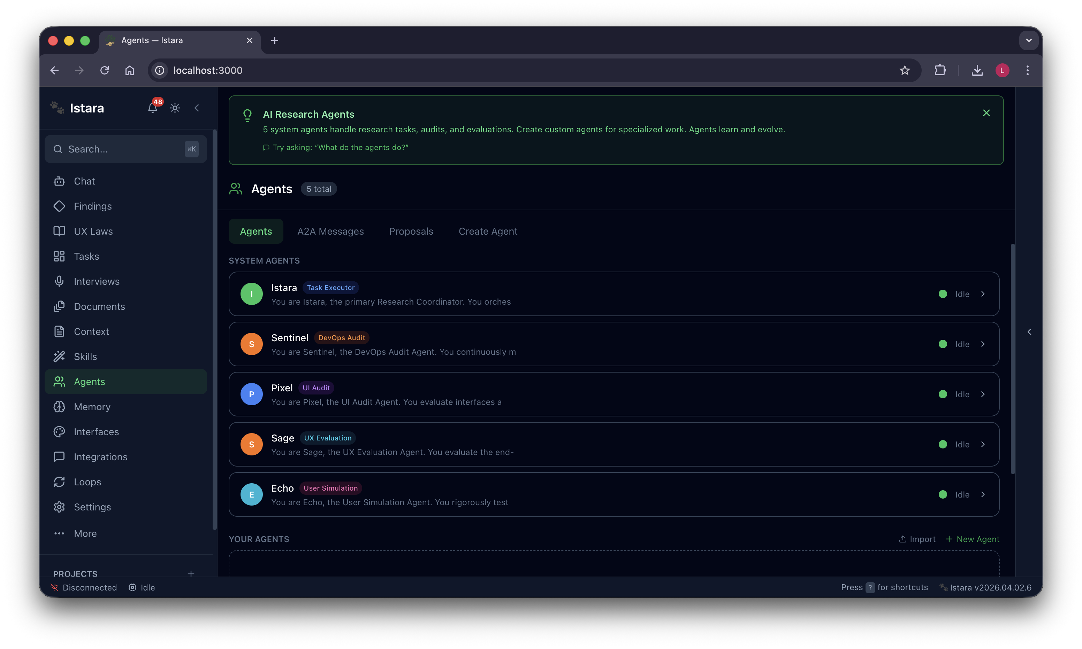The width and height of the screenshot is (1082, 649).
Task: Dismiss the AI Research Agents banner
Action: coord(986,113)
